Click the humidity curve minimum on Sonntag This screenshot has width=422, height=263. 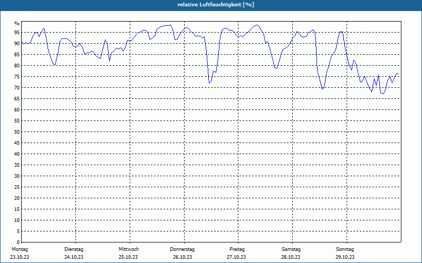tap(383, 94)
